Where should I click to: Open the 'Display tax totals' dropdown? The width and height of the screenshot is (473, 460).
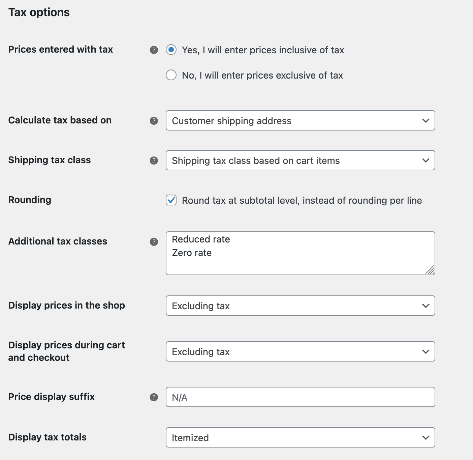(300, 437)
